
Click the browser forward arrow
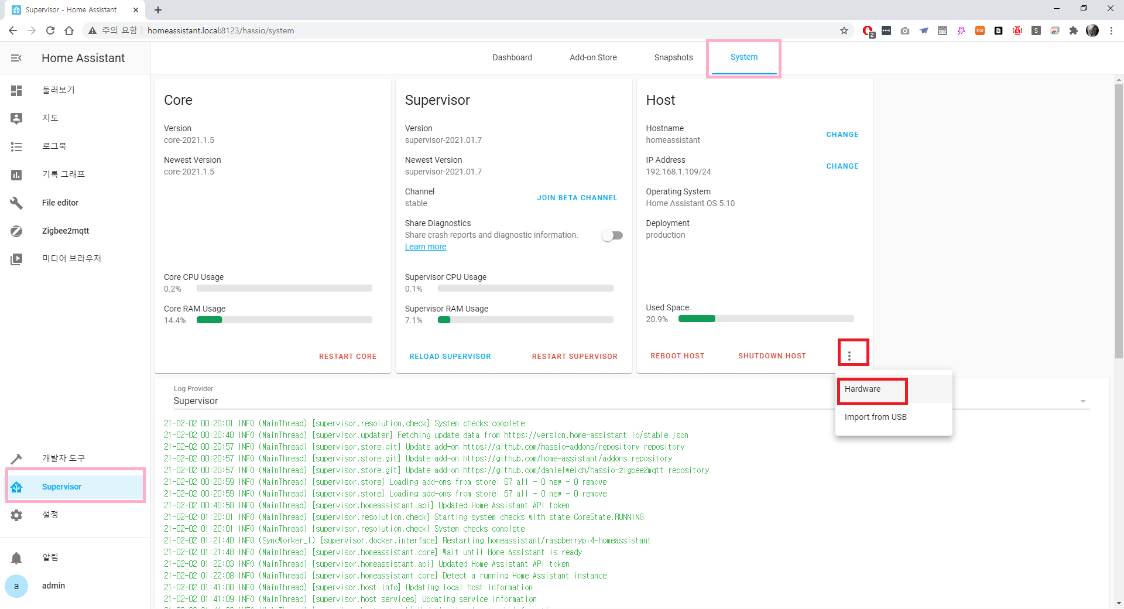point(32,30)
